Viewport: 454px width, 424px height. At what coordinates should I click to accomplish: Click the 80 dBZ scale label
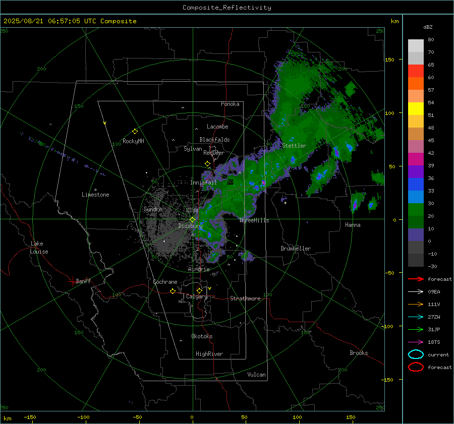[431, 40]
